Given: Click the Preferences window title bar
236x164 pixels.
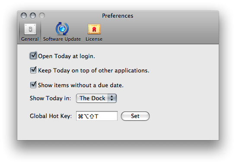Looking at the screenshot, I should 118,16.
